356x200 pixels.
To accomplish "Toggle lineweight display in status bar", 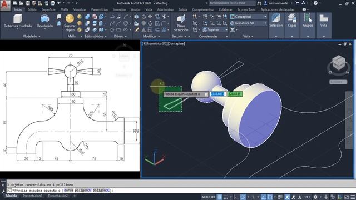I will click(280, 197).
